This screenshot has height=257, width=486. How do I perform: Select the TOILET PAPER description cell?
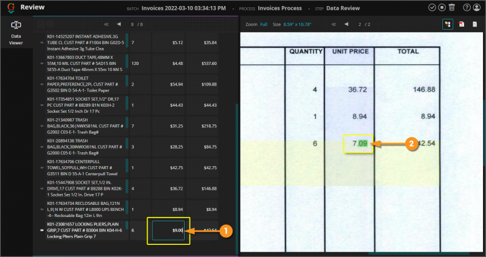(87, 84)
